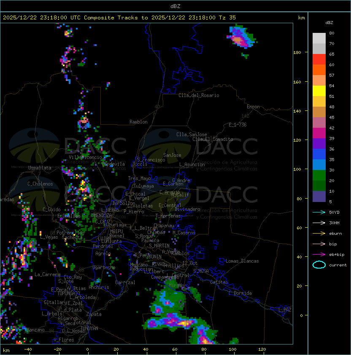Click the L_Dormida place label

(x=240, y=293)
